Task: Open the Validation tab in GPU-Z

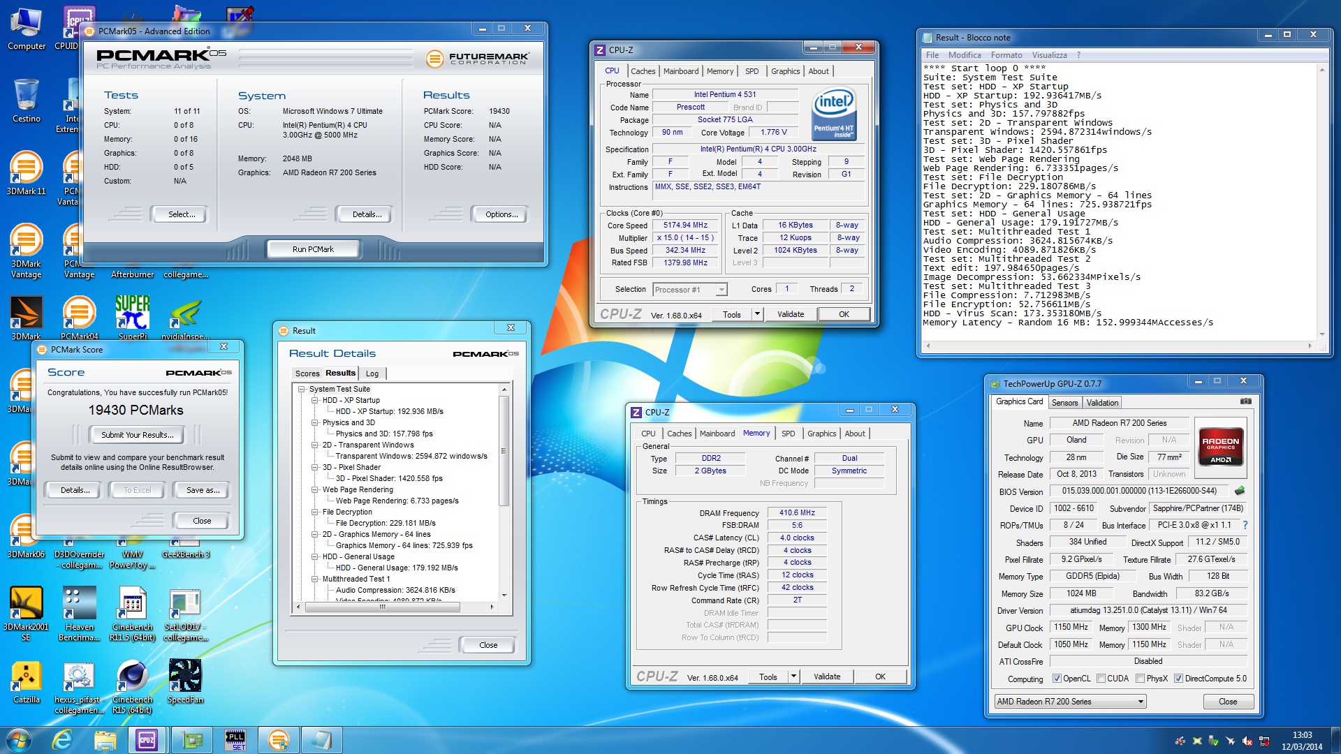Action: click(1102, 403)
